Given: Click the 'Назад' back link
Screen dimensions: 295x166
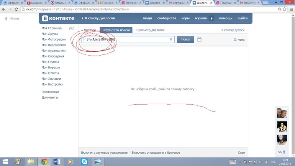Looking at the screenshot, I should coord(14,18).
